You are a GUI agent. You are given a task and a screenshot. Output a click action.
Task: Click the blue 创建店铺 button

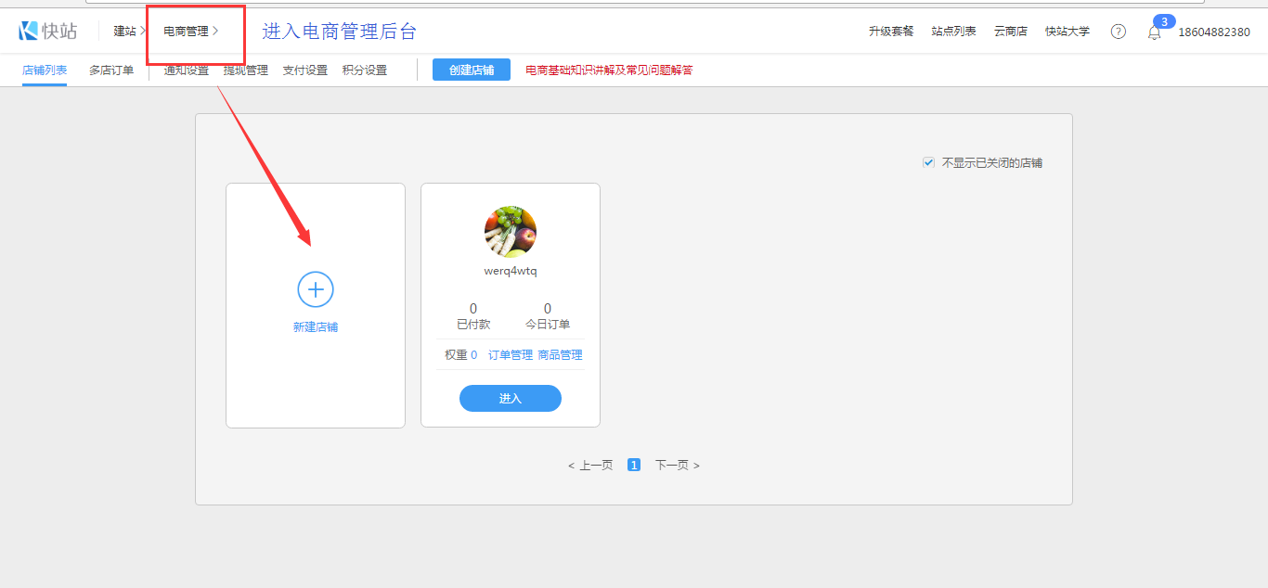(472, 70)
